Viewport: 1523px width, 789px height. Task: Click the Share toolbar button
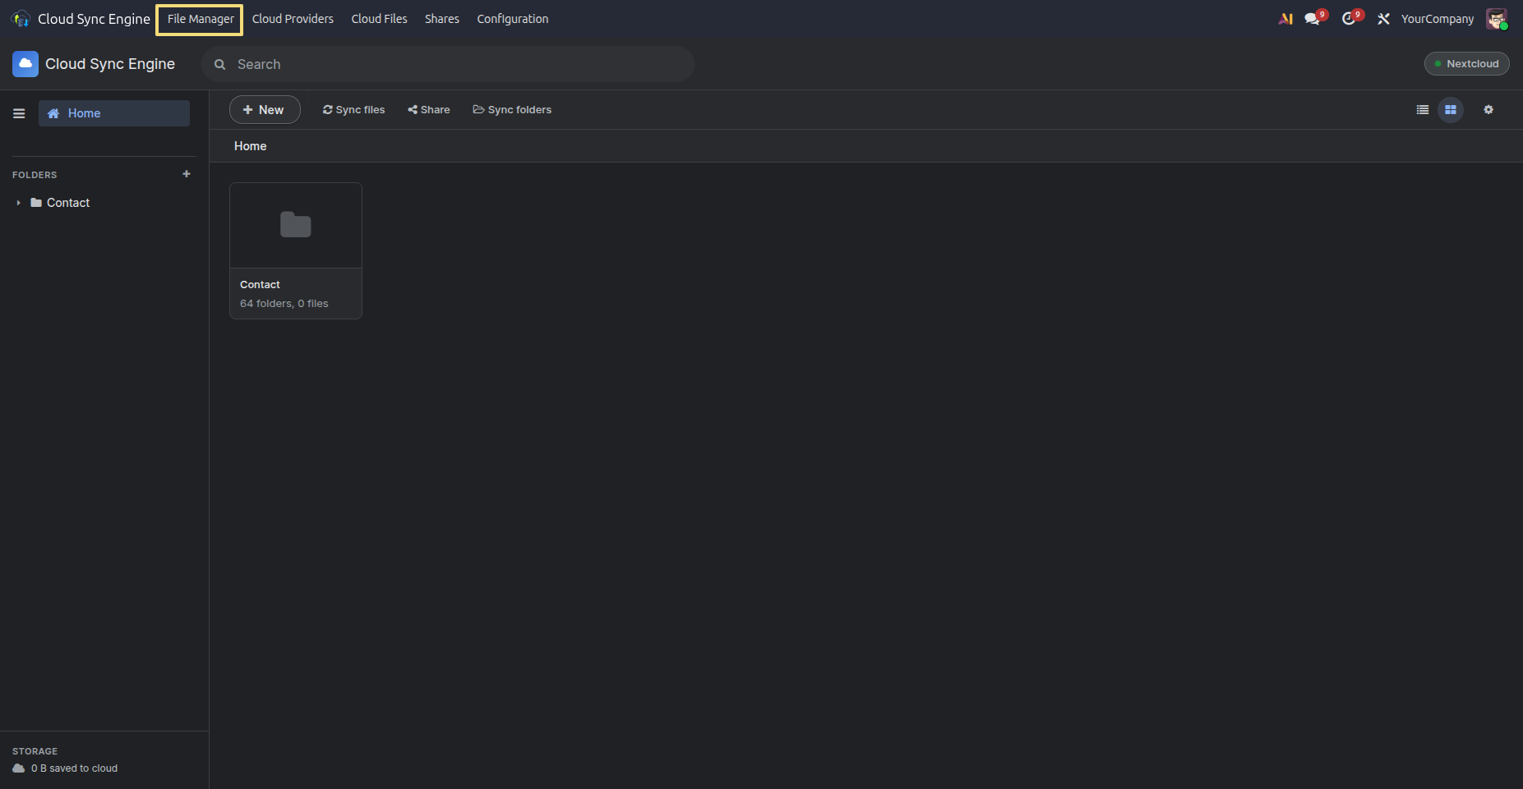[429, 110]
